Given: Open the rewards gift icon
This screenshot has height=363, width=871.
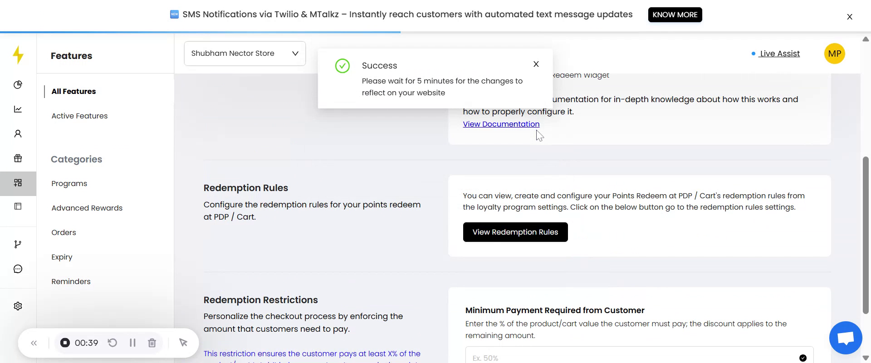Looking at the screenshot, I should point(18,158).
